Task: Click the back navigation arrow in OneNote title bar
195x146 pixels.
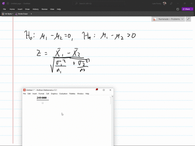Action: [x=8, y=4]
